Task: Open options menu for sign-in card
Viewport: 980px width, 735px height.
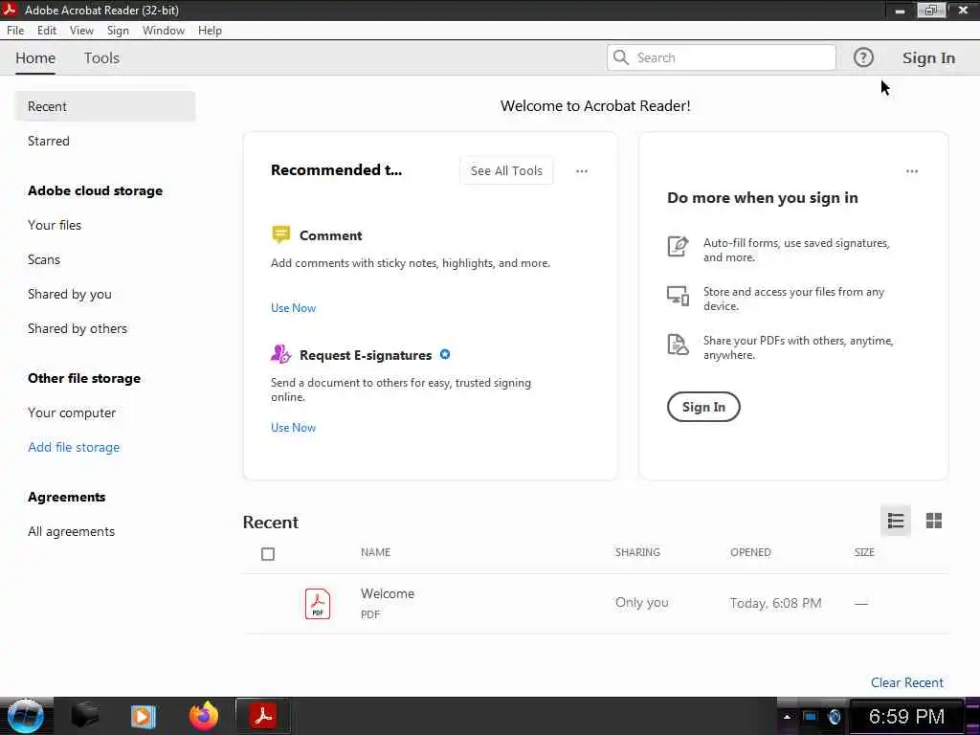Action: [x=912, y=171]
